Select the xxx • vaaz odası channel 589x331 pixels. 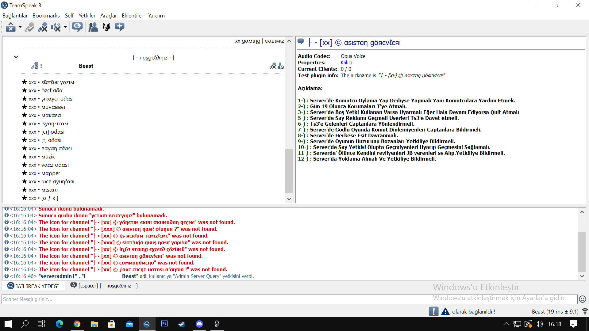click(49, 165)
